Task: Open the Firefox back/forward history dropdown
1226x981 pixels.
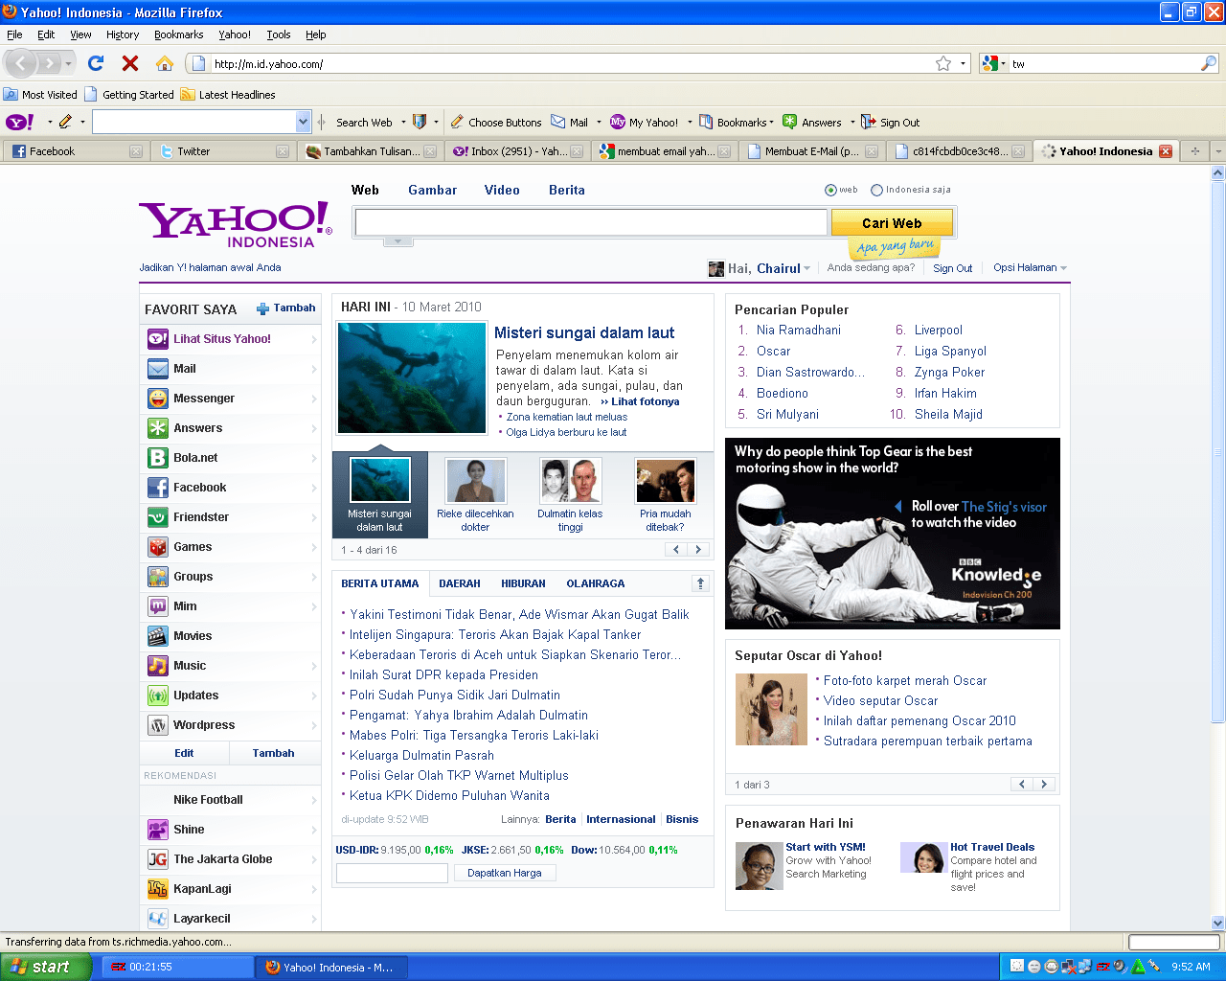Action: [x=68, y=64]
